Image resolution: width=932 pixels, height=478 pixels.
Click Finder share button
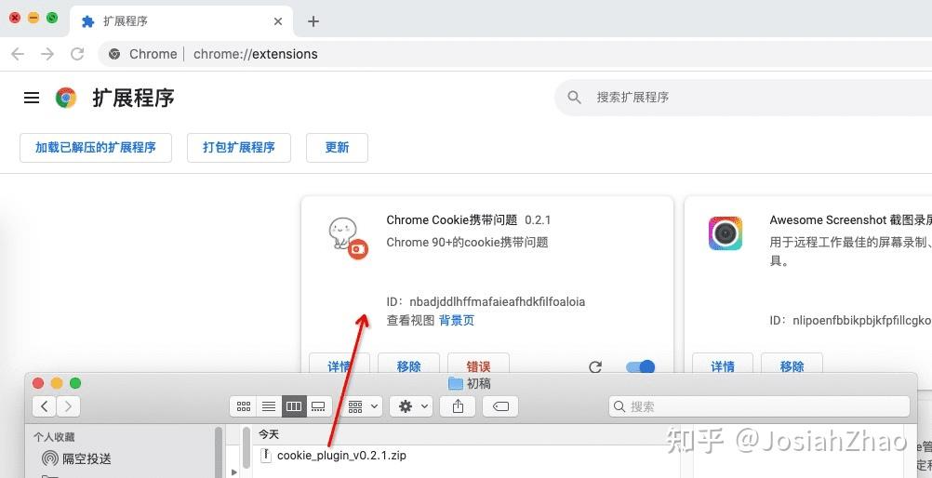pos(458,406)
